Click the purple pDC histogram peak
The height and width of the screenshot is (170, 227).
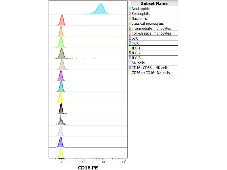(x=61, y=76)
